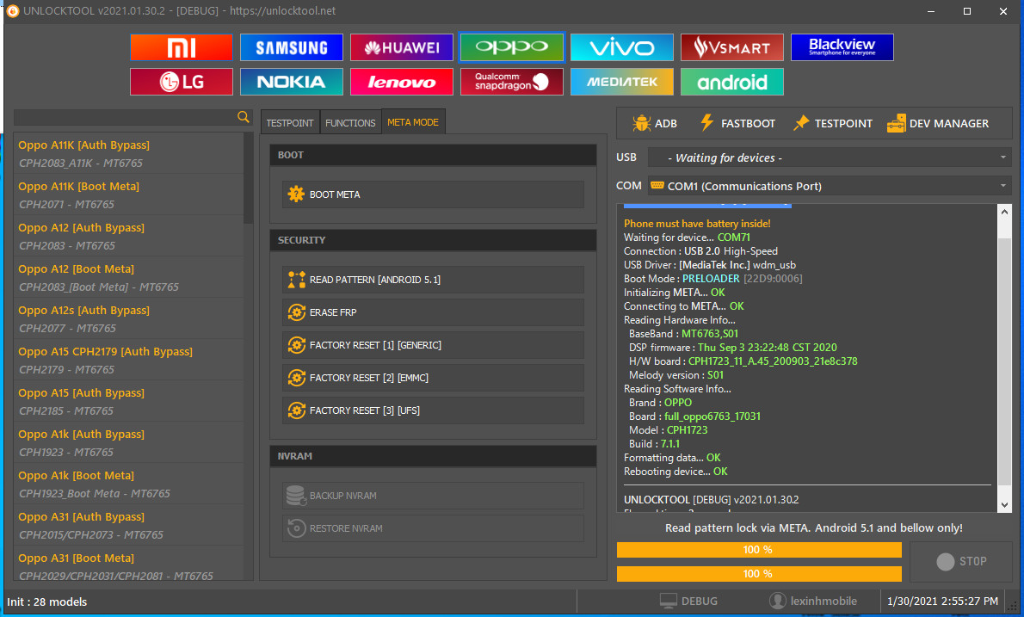Select Oppo A1k [Auth Bypass] model
This screenshot has height=617, width=1024.
pos(129,442)
